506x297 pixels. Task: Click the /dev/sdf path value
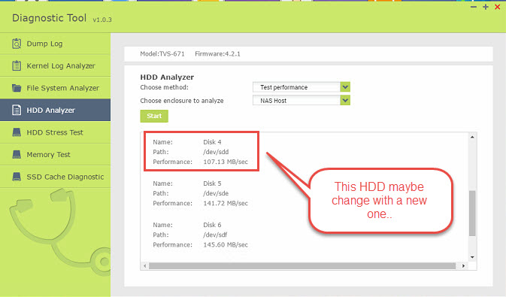(215, 235)
